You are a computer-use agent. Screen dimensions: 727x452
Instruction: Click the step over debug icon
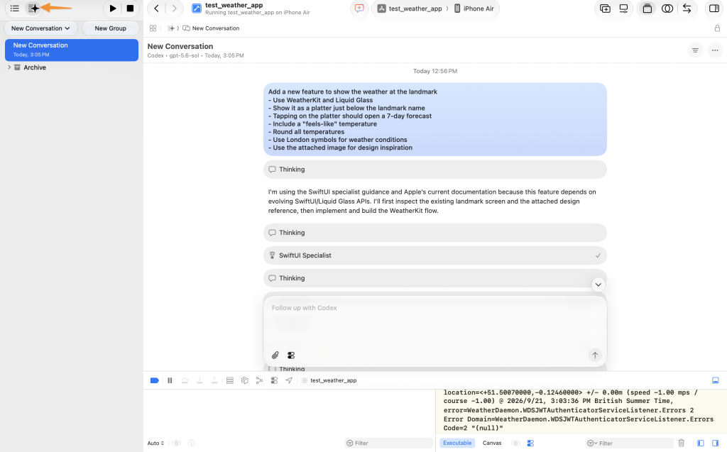click(185, 380)
